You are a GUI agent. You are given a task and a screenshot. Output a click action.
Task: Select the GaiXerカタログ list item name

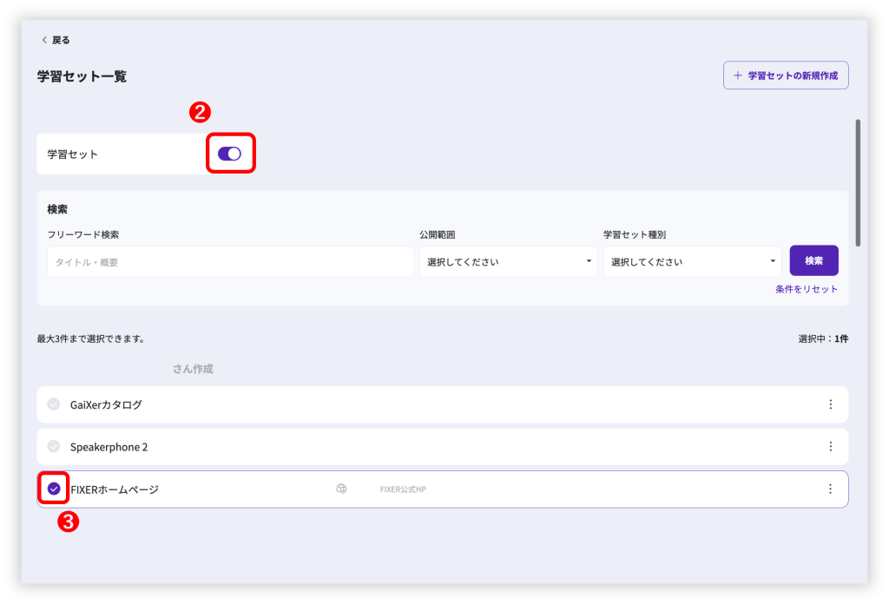point(106,404)
